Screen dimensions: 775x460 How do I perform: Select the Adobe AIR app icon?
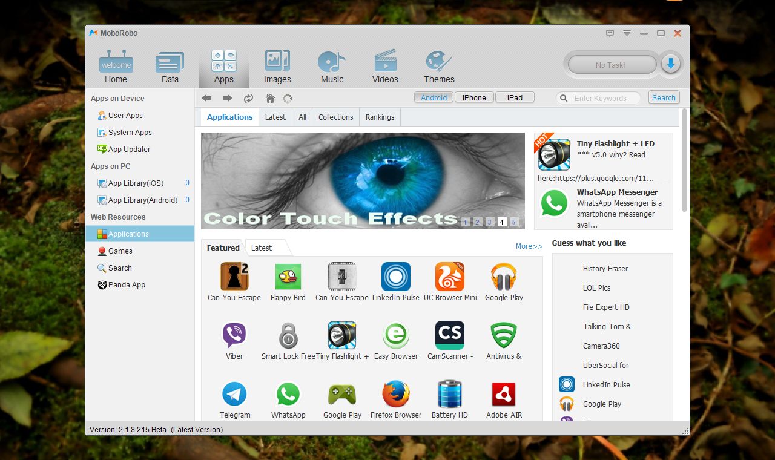click(504, 400)
